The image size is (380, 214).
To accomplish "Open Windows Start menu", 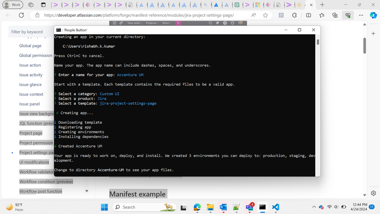I will click(x=104, y=207).
